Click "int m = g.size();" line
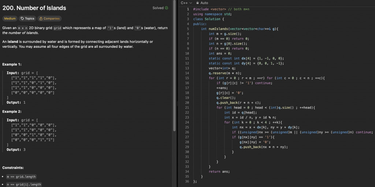 [x=225, y=34]
